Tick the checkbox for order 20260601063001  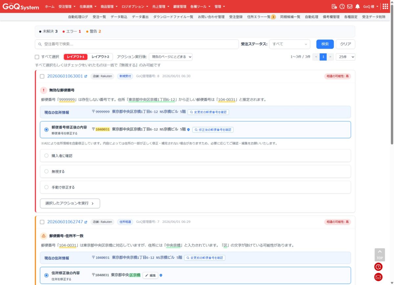(x=42, y=76)
